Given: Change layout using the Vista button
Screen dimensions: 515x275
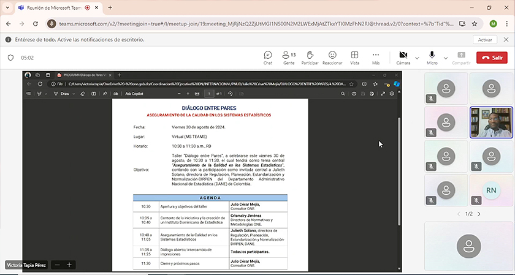Looking at the screenshot, I should coord(354,58).
